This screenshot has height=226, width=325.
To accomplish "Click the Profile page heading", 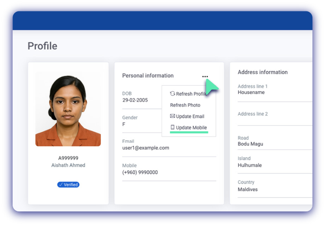I will pos(42,46).
